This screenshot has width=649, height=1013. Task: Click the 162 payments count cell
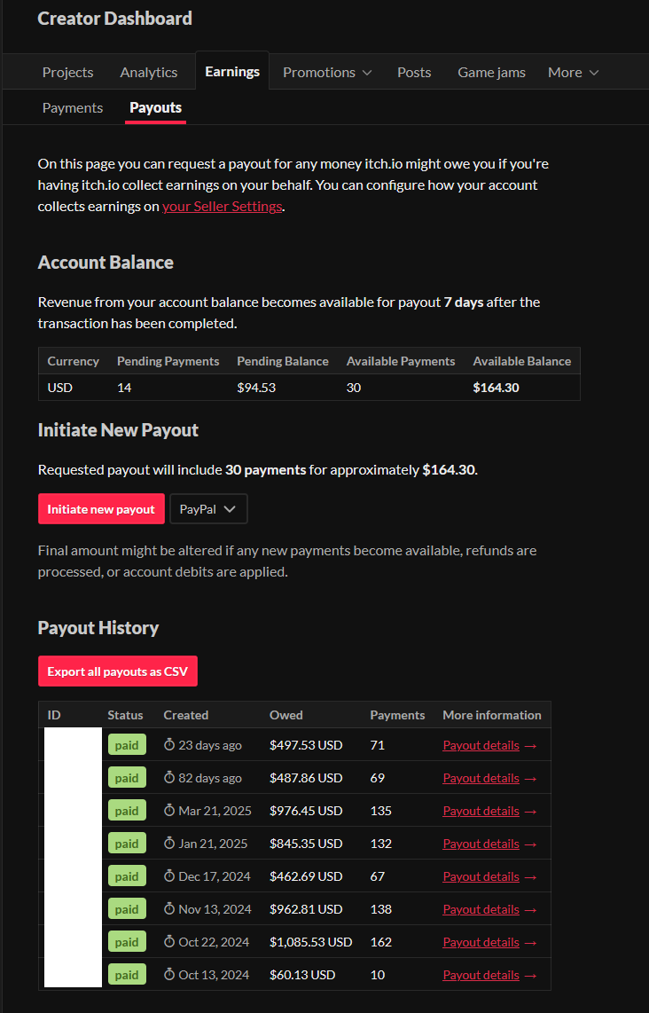coord(381,942)
